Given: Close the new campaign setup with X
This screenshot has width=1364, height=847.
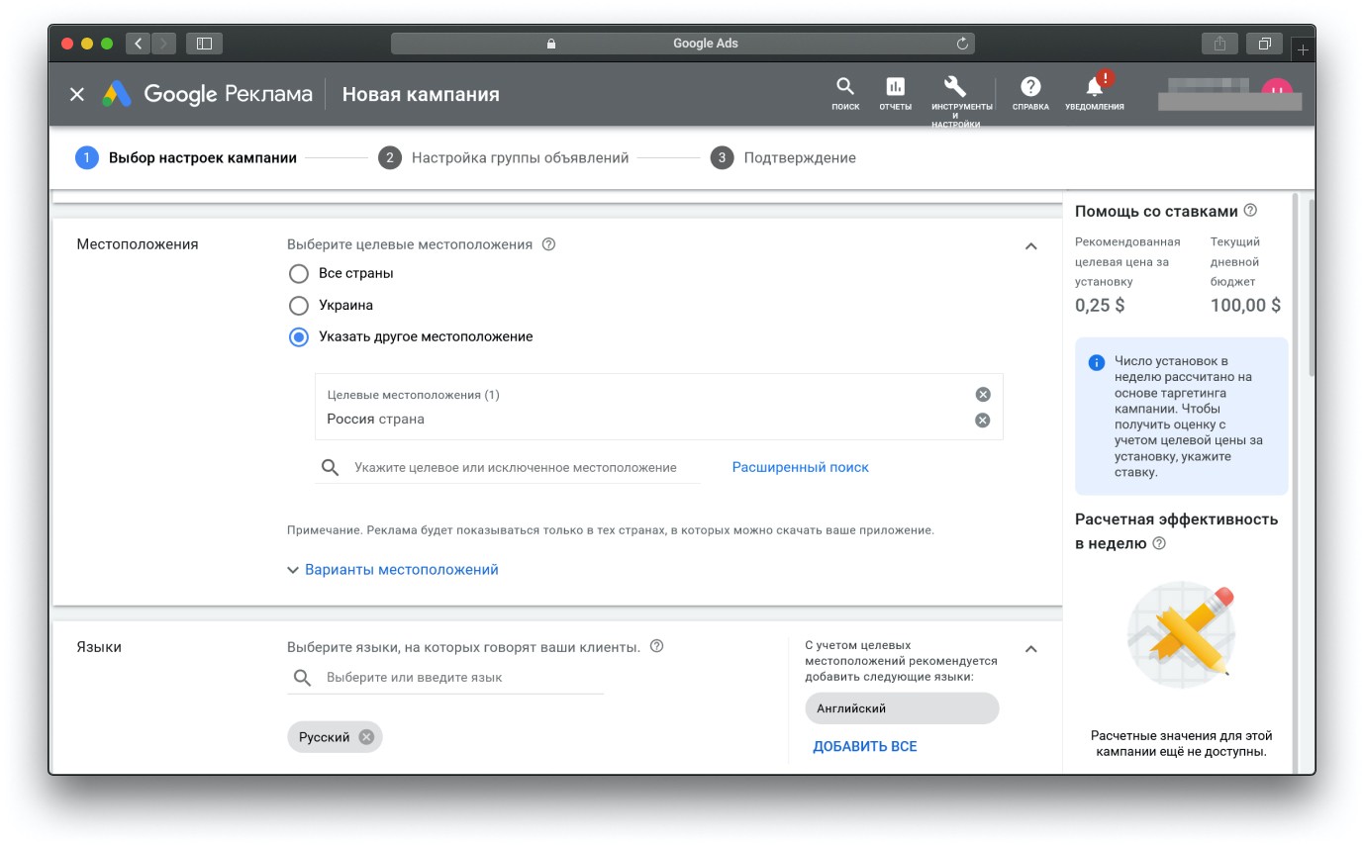Looking at the screenshot, I should [x=77, y=94].
